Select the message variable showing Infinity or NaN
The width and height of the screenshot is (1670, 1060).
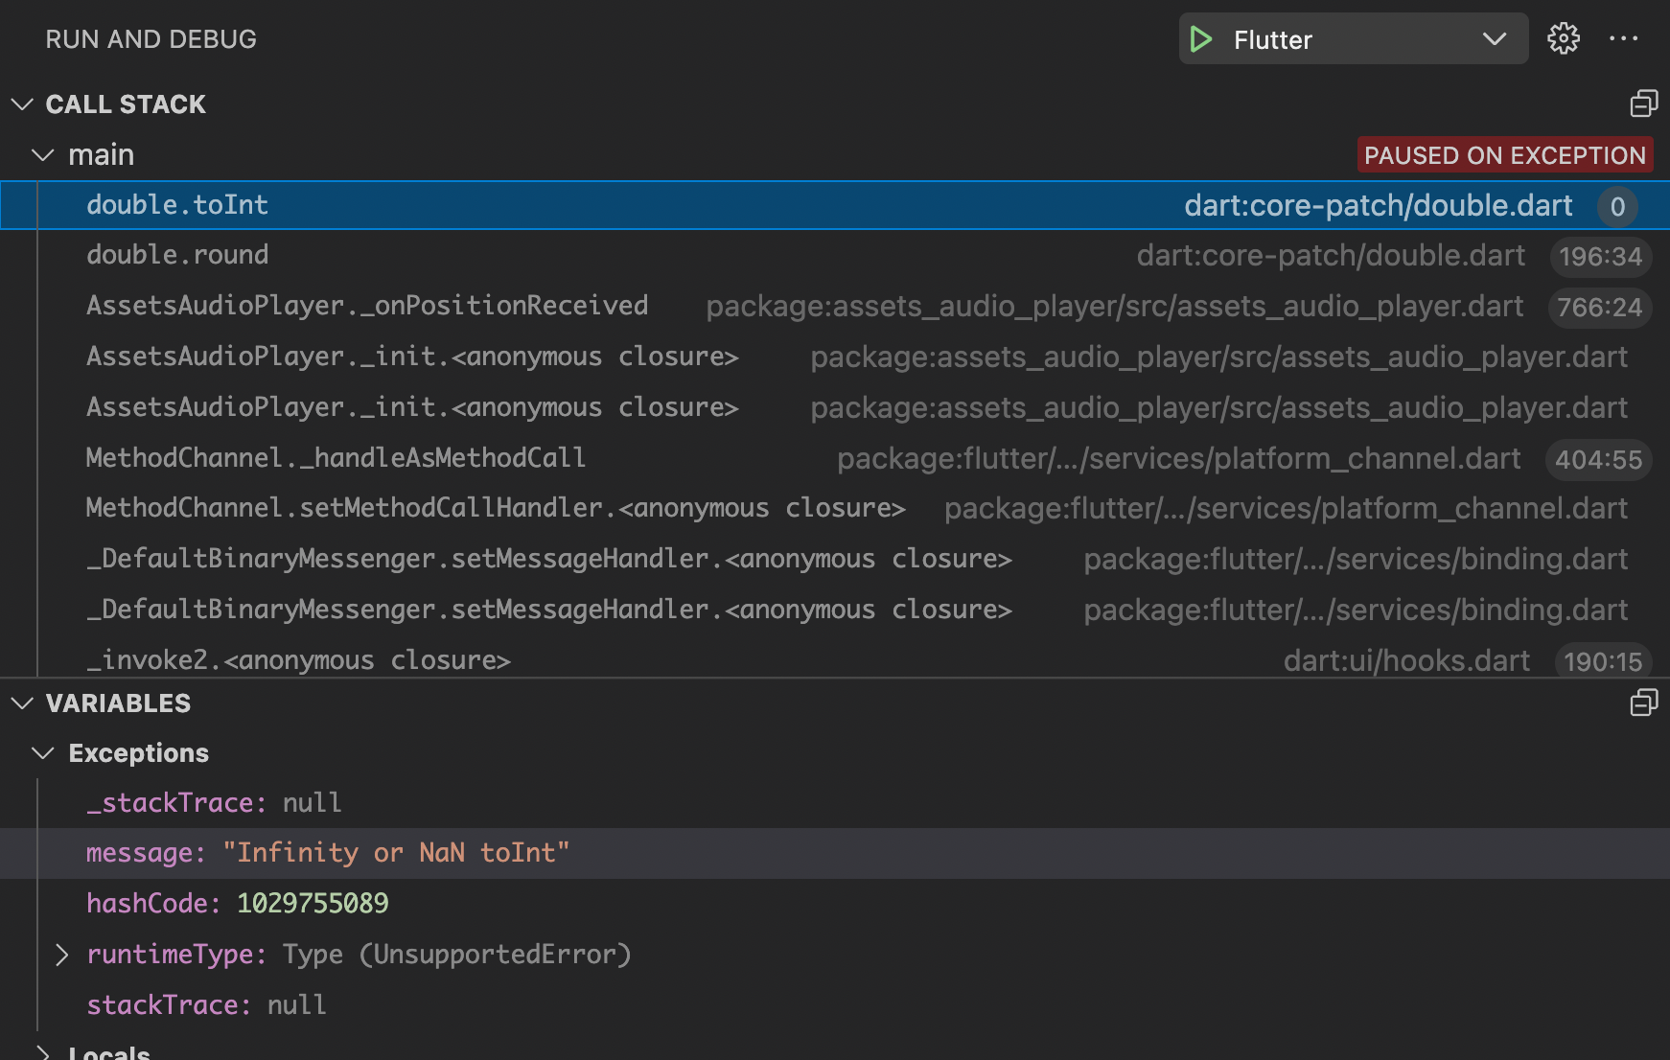328,853
